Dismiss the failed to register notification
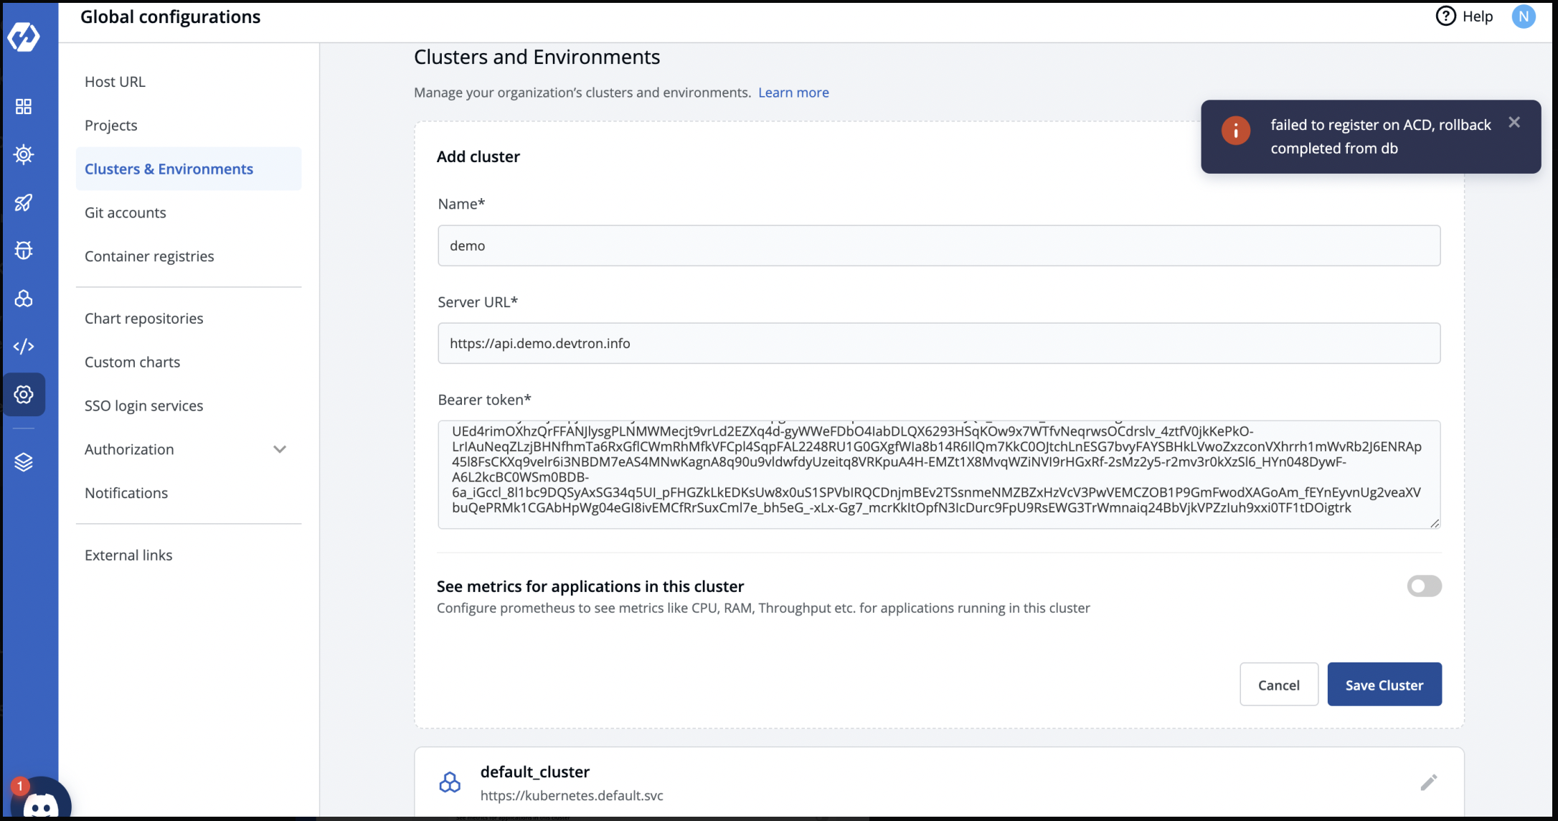Screen dimensions: 1558x821 (x=1514, y=123)
